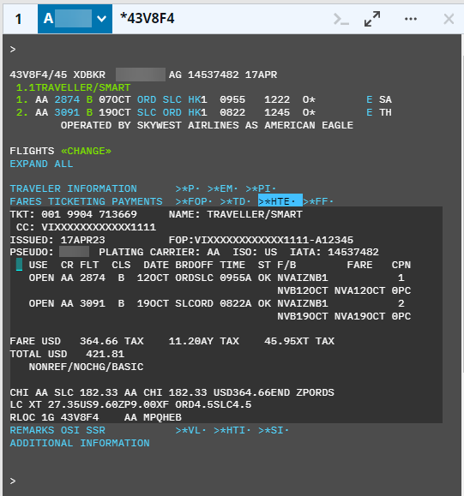Viewport: 464px width, 496px height.
Task: Select passenger 1.1TRAVELLER/SMART
Action: (x=74, y=87)
